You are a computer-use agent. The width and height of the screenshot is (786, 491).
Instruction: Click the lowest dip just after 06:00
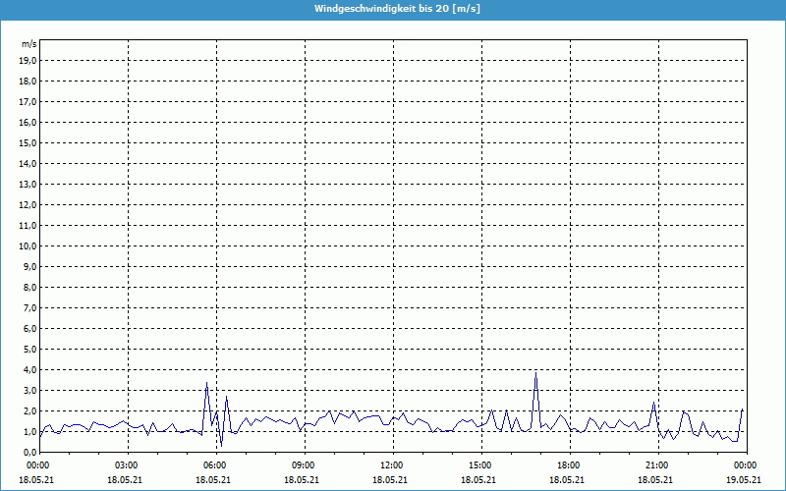point(221,446)
